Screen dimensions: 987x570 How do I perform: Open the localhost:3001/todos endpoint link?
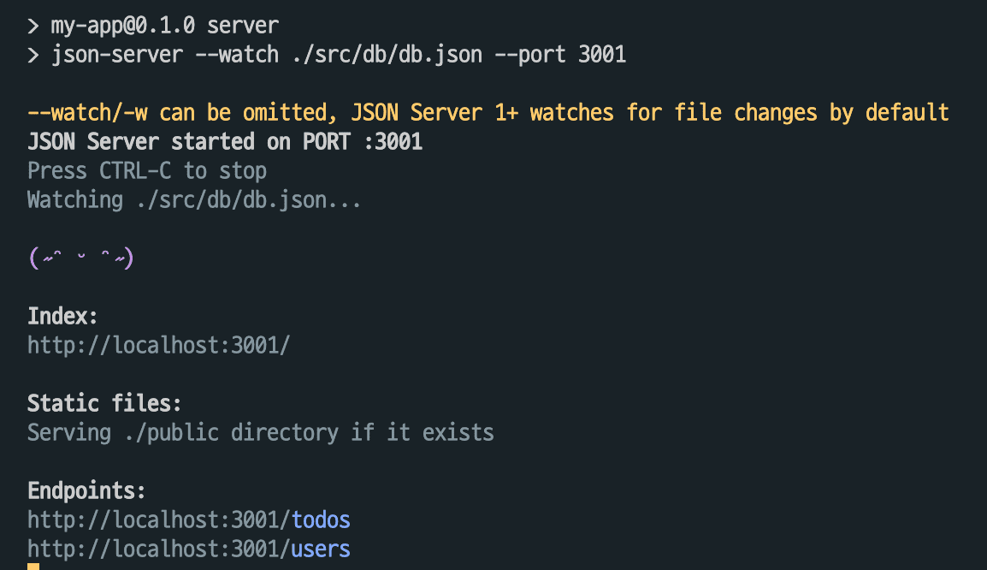[189, 520]
